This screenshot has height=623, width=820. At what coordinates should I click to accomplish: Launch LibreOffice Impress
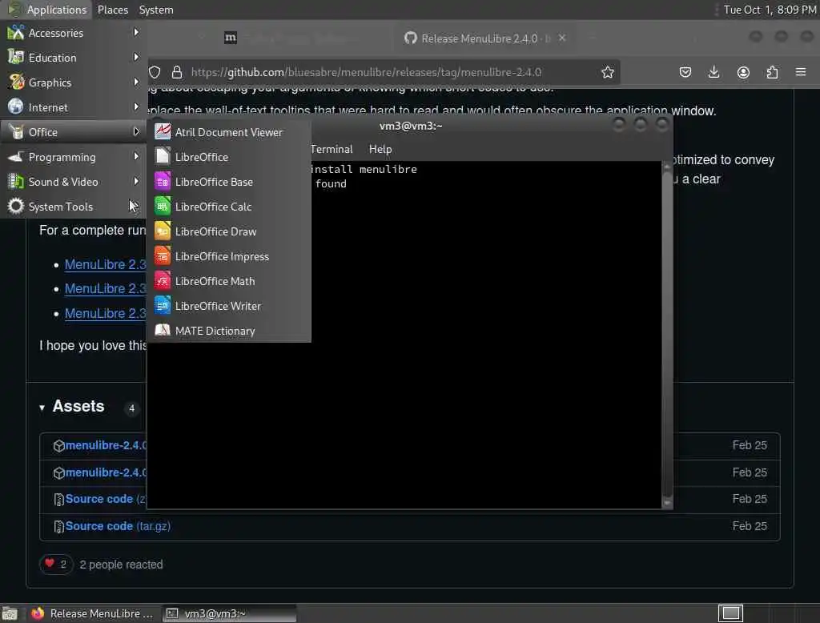[229, 256]
